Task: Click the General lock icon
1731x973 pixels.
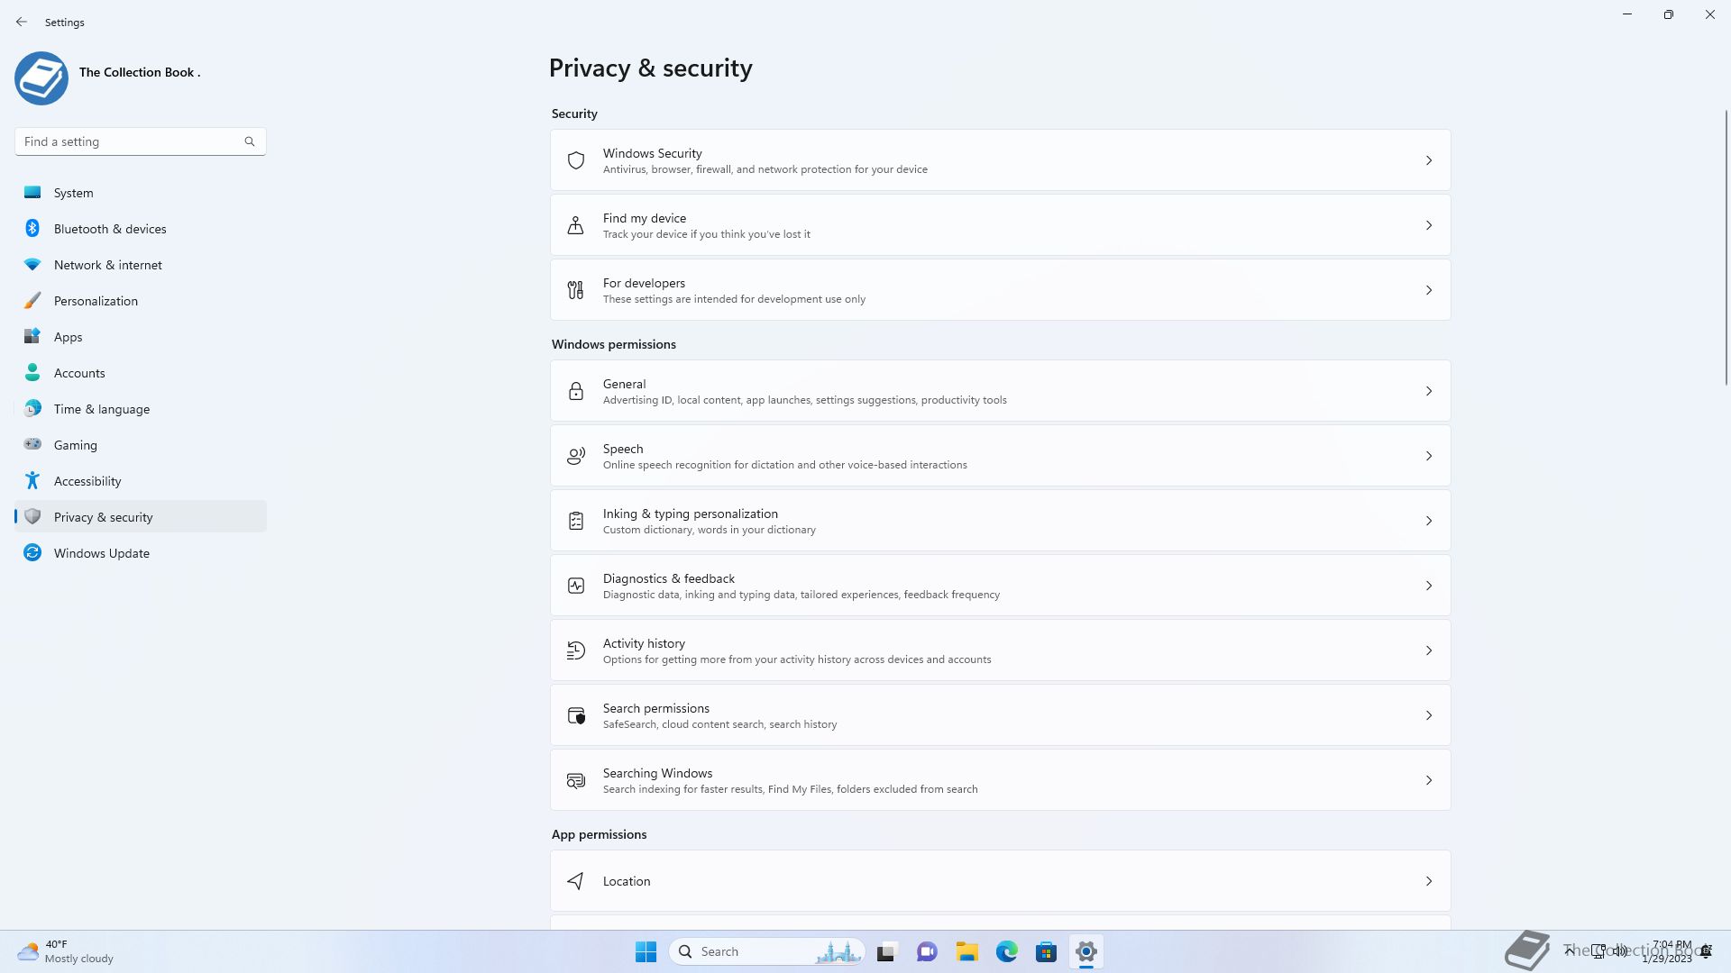Action: (575, 391)
